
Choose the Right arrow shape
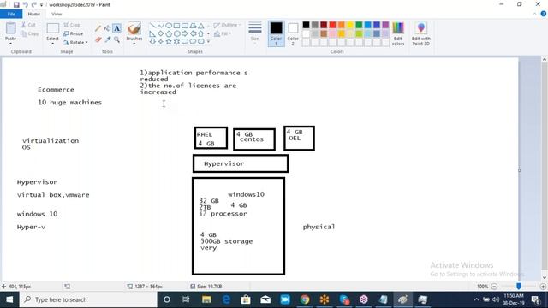[x=185, y=34]
